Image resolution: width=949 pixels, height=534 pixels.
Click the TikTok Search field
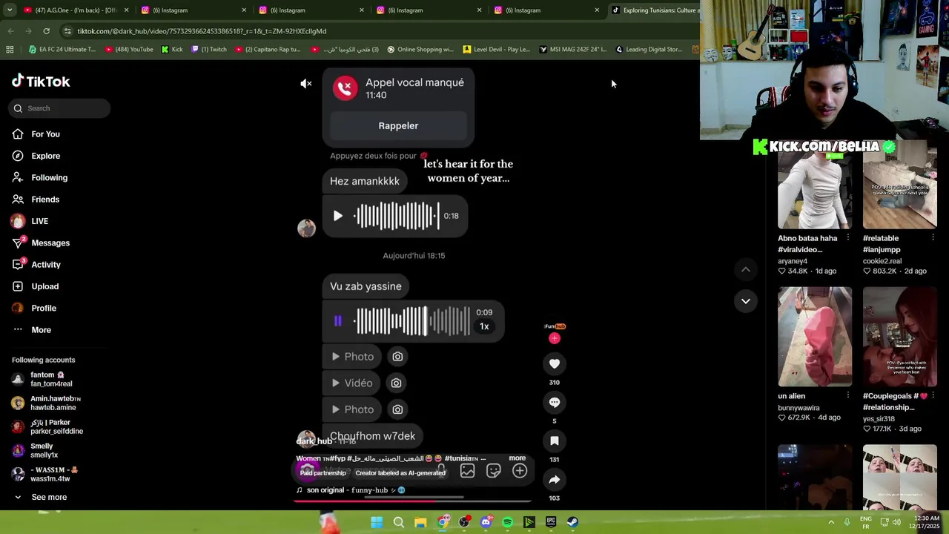59,108
